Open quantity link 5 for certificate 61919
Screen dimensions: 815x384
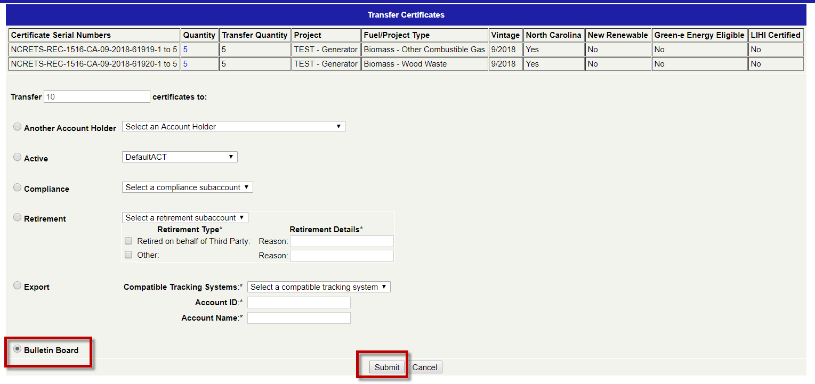point(185,50)
